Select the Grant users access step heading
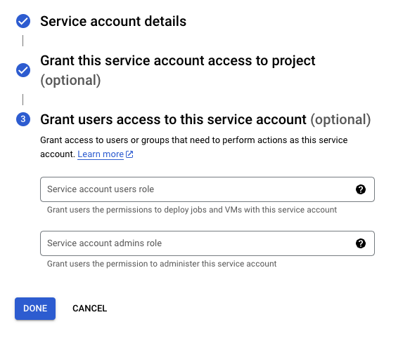The height and width of the screenshot is (343, 410). [x=173, y=119]
